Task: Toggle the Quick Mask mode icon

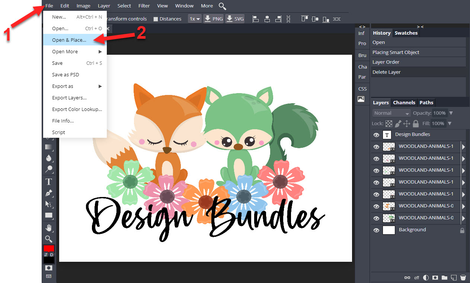Action: click(x=49, y=268)
